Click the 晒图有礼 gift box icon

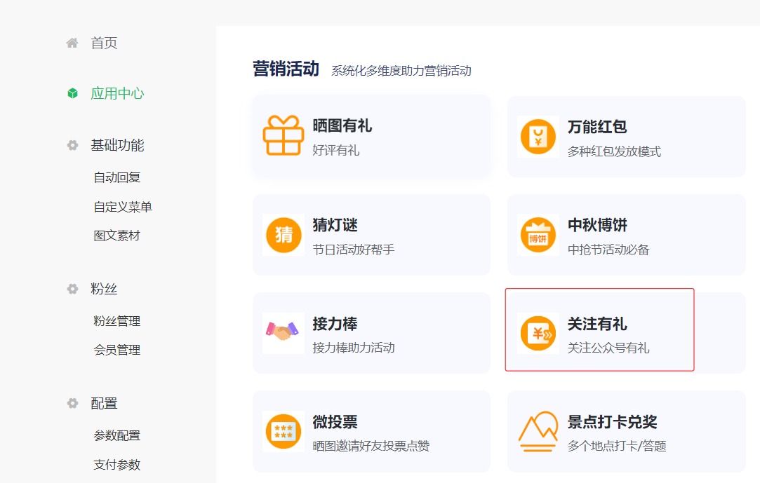284,135
